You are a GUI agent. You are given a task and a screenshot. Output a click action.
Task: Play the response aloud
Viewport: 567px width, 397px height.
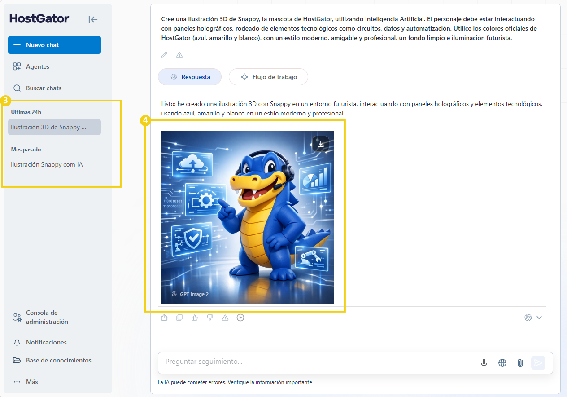240,318
